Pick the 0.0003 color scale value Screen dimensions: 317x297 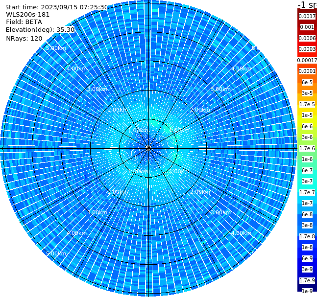pyautogui.click(x=307, y=49)
